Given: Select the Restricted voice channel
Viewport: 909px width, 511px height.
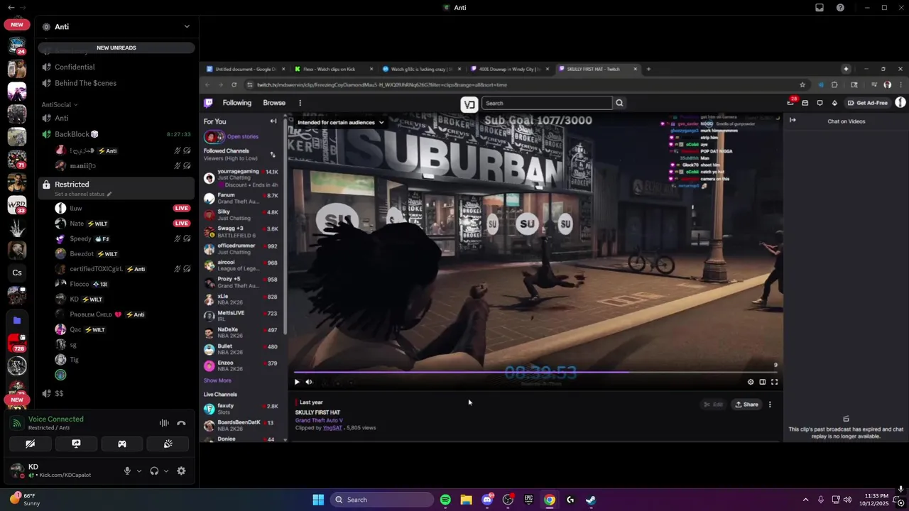Looking at the screenshot, I should 116,185.
